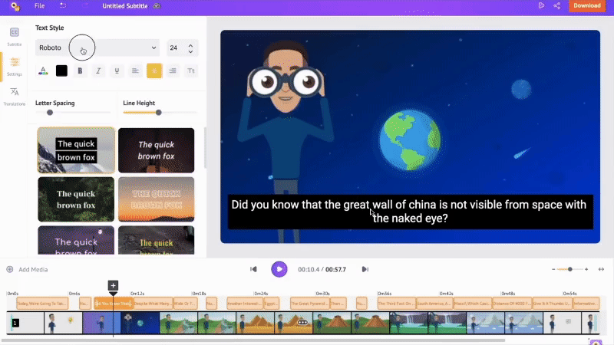Click the Download button

[586, 5]
